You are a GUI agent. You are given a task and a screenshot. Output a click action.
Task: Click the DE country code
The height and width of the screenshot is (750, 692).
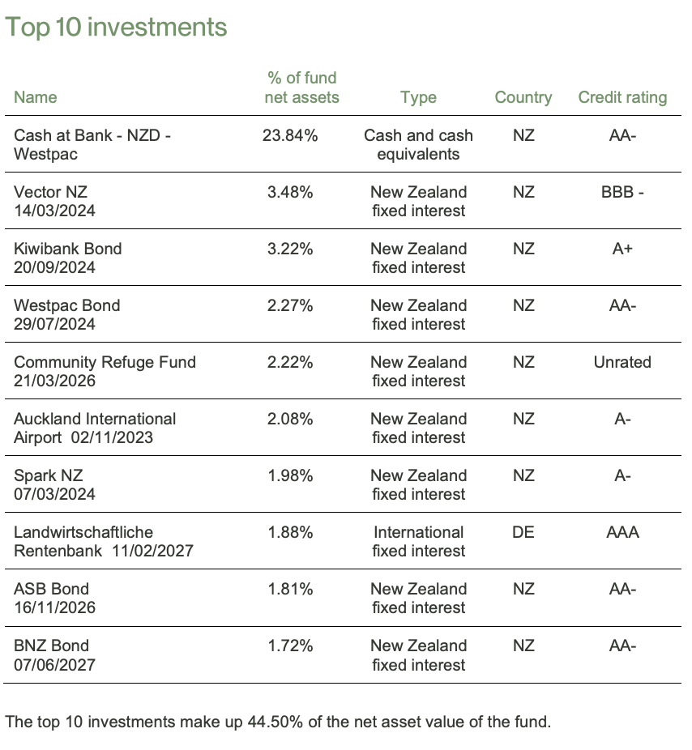[523, 532]
